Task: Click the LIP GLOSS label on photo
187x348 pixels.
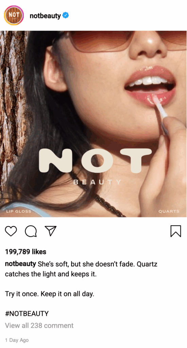Action: [x=19, y=211]
